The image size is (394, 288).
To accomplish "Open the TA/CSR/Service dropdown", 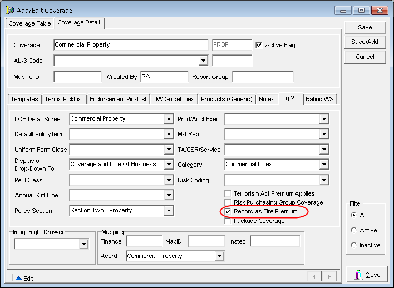I will point(324,150).
